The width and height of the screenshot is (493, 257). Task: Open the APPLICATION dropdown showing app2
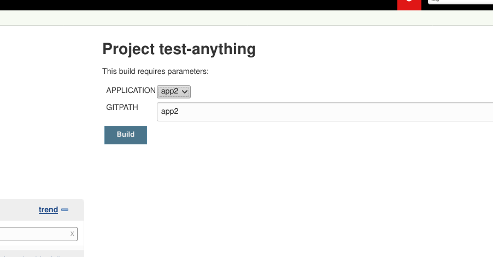pyautogui.click(x=173, y=92)
